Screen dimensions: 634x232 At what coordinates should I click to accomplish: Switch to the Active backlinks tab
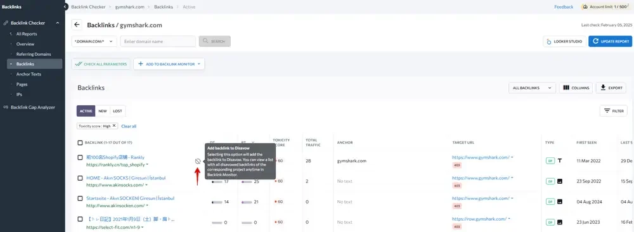(86, 111)
